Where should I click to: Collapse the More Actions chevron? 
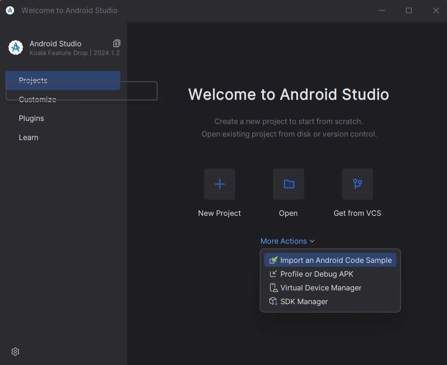(x=312, y=241)
